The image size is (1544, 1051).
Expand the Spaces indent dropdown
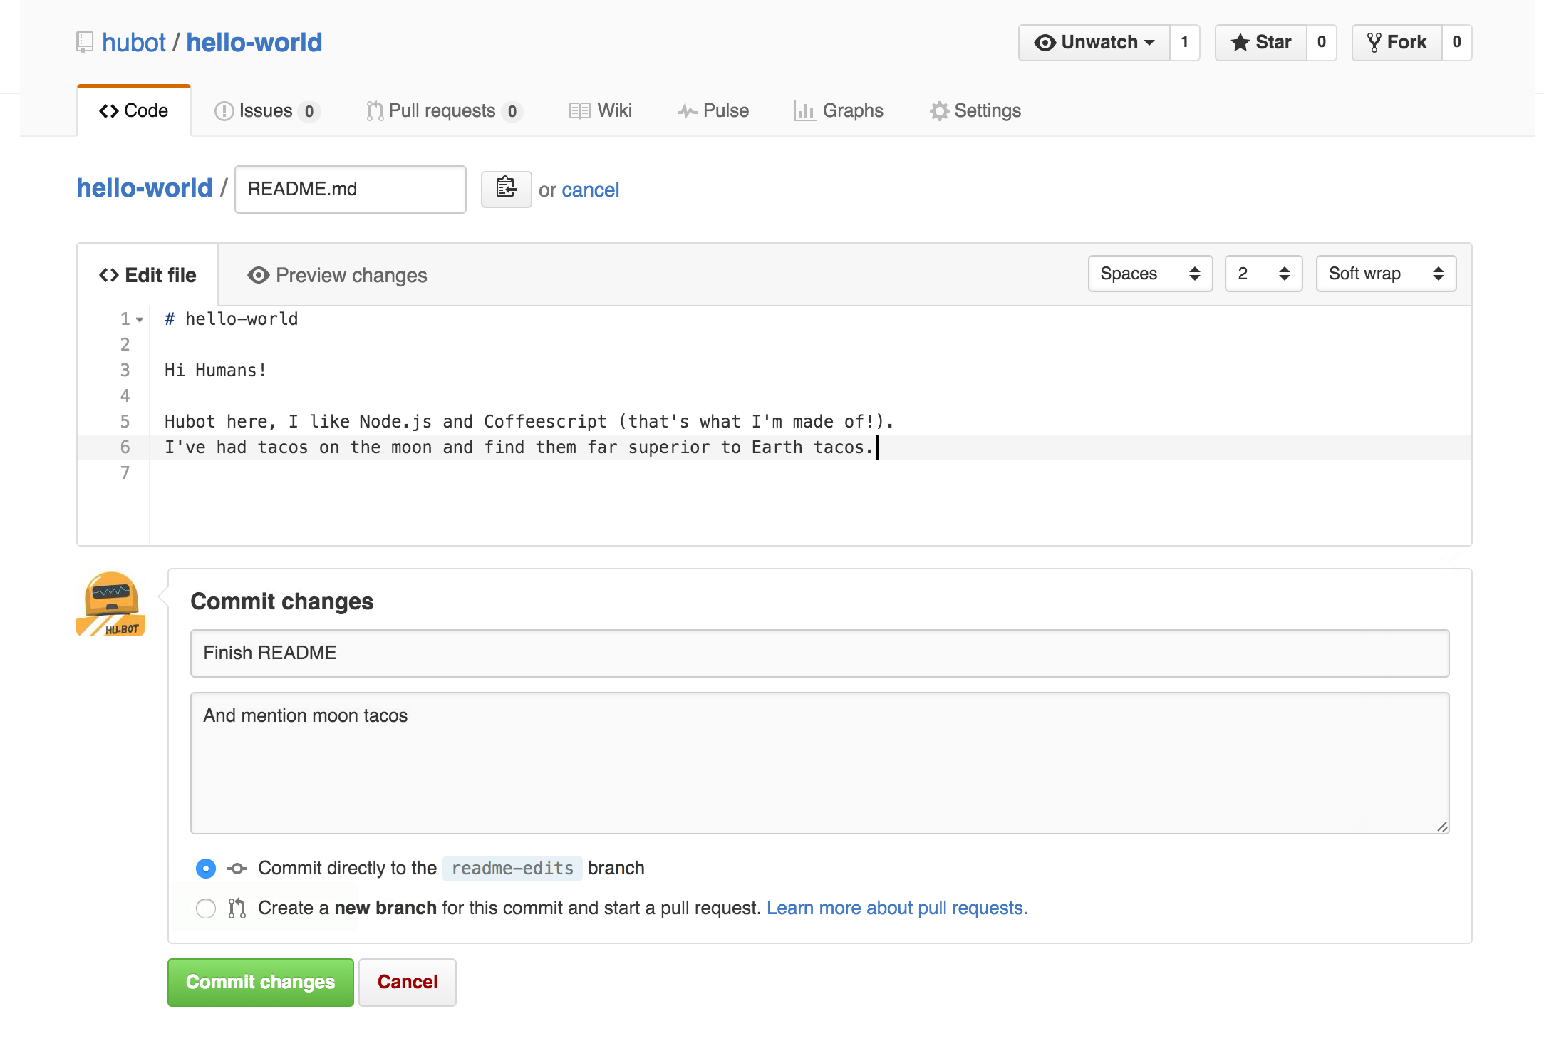[1146, 274]
